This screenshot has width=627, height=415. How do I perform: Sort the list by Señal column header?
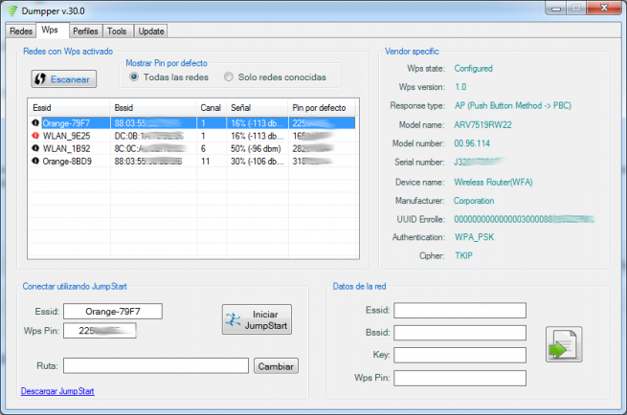click(257, 107)
